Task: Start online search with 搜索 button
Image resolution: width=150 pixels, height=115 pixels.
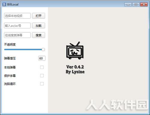Action: (x=38, y=35)
